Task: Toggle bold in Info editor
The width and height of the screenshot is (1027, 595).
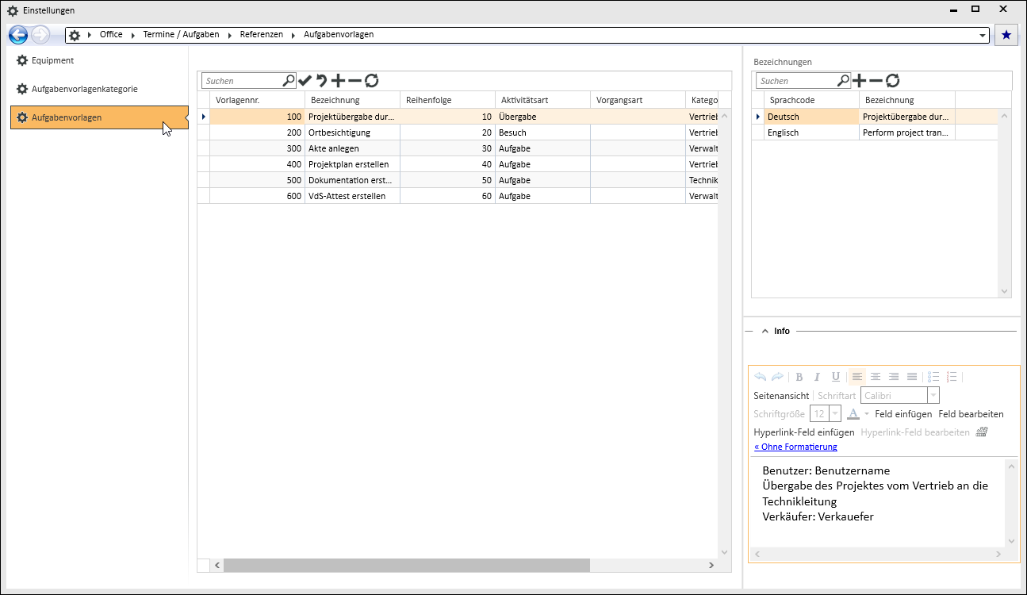Action: click(799, 377)
